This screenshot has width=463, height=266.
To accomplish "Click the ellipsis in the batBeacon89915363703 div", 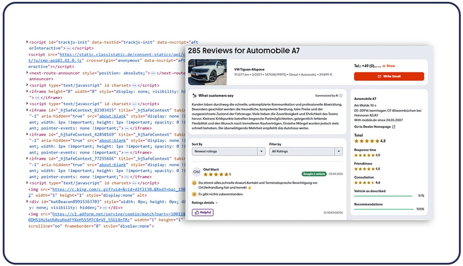I will [105, 207].
